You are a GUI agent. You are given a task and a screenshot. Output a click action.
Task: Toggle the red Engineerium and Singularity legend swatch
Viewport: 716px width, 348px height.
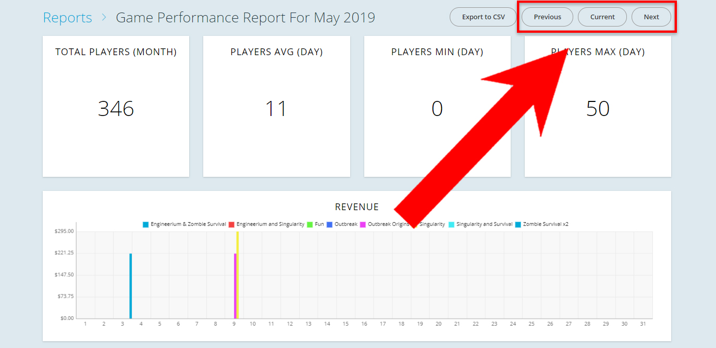(231, 224)
